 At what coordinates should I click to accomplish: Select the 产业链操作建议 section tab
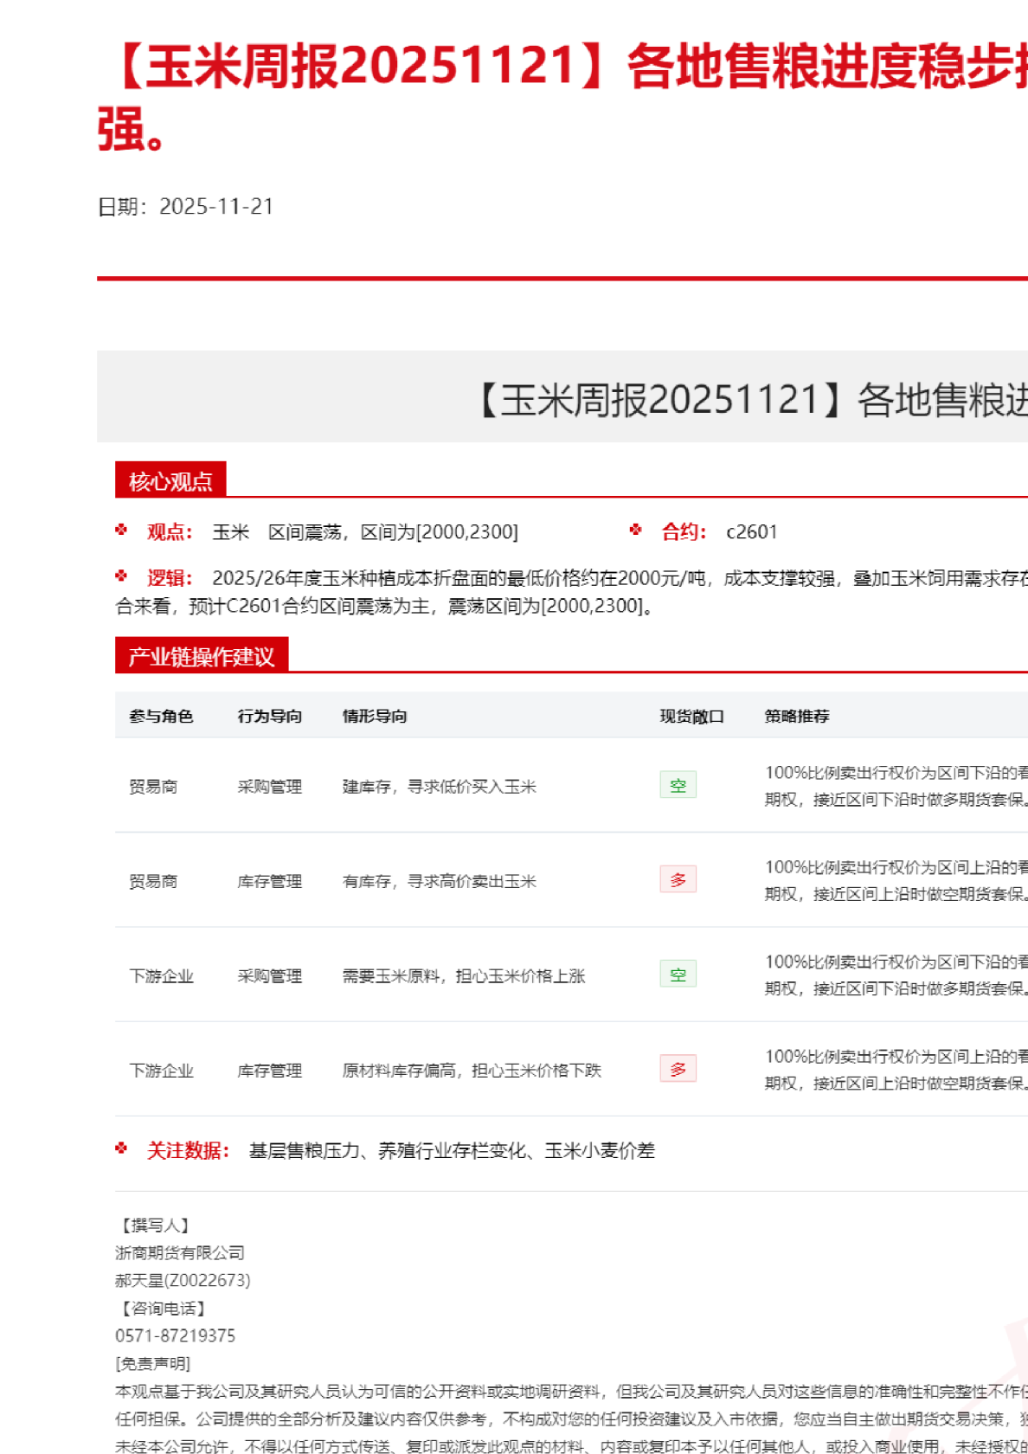201,656
